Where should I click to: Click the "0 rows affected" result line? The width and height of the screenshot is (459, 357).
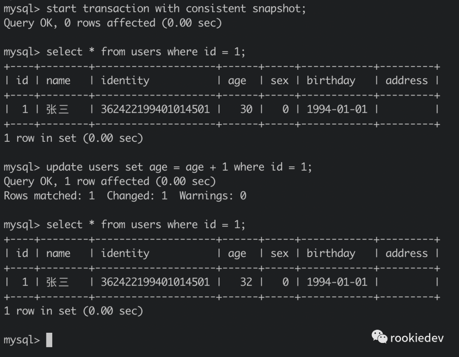pos(113,23)
